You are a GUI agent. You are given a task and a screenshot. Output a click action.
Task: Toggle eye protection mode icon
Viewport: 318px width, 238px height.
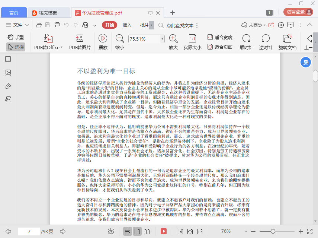click(111, 231)
